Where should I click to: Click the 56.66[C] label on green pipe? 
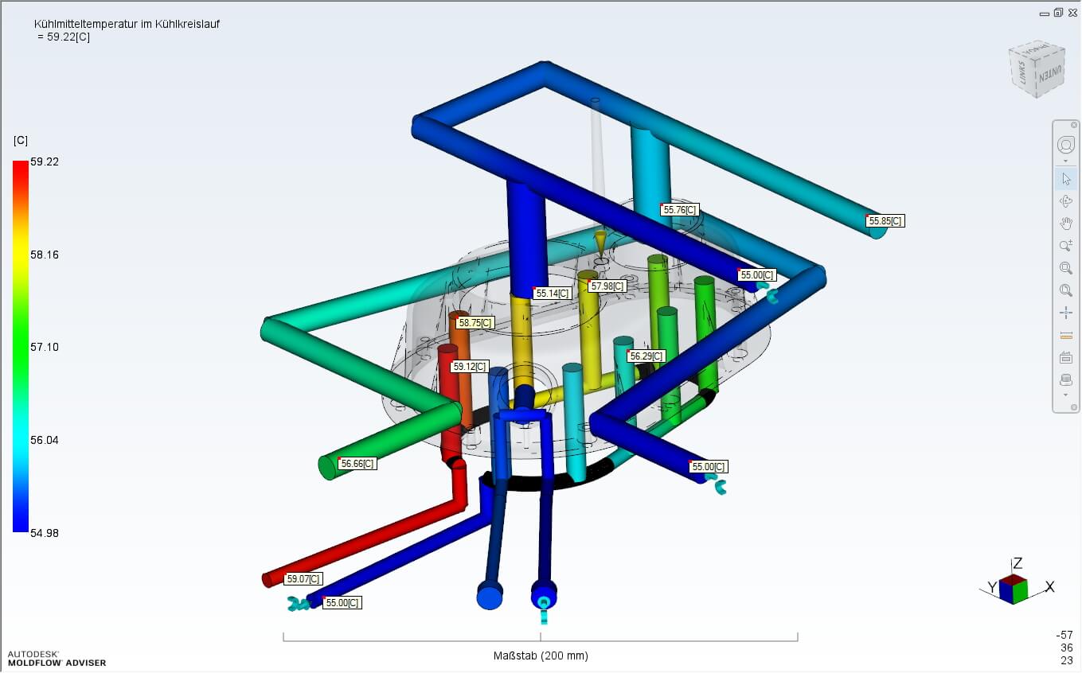[357, 464]
